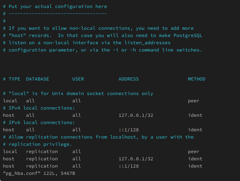Image resolution: width=240 pixels, height=181 pixels.
Task: Click the '"host" records' comment line
Action: (x=103, y=36)
